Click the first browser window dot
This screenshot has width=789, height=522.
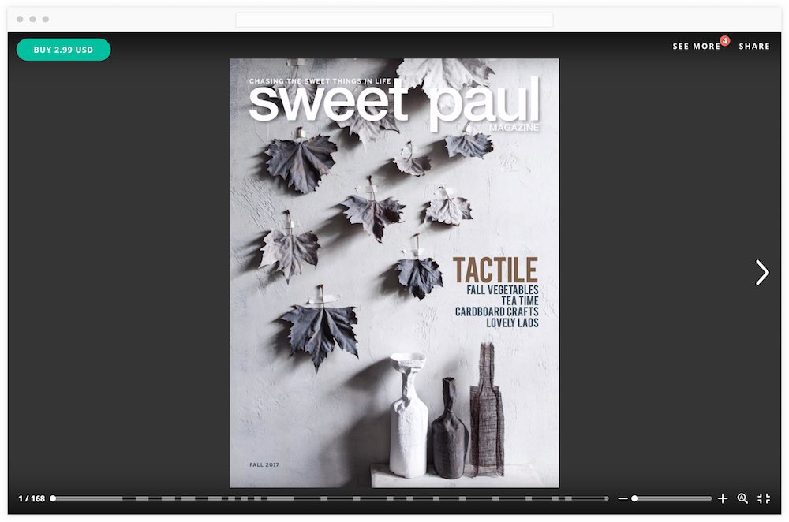tap(20, 19)
